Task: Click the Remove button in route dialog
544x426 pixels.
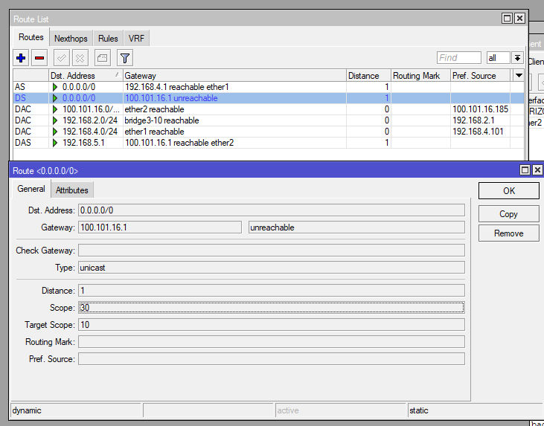Action: click(508, 233)
